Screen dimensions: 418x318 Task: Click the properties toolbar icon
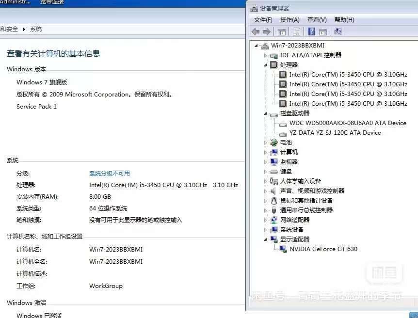coord(296,32)
